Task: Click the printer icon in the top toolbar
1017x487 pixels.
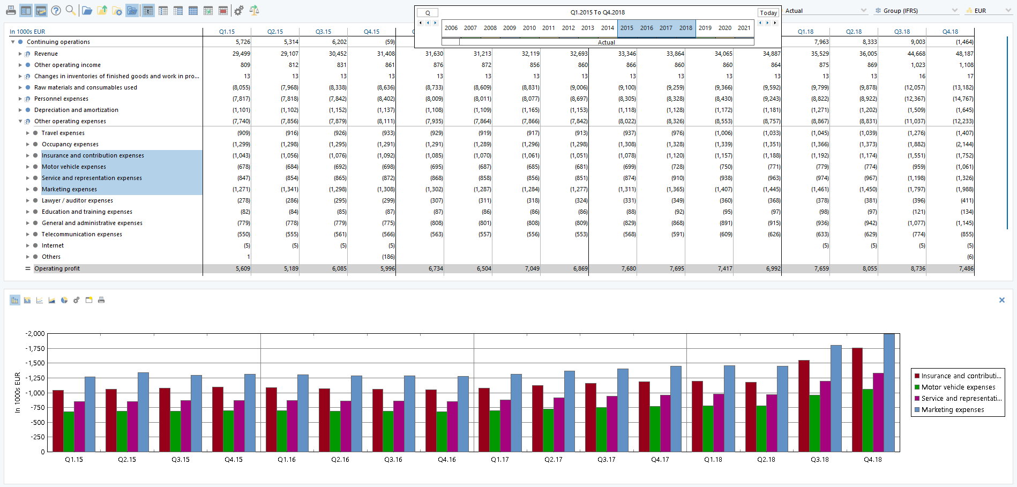Action: [x=10, y=10]
